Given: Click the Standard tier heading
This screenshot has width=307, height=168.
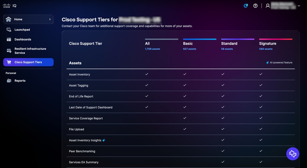Looking at the screenshot, I should [x=229, y=43].
